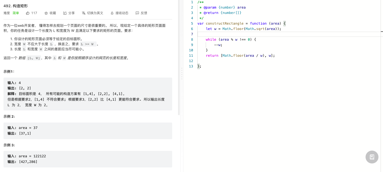Place cursor on empty editor line 7
Viewport: 383px width, 172px height.
click(290, 34)
